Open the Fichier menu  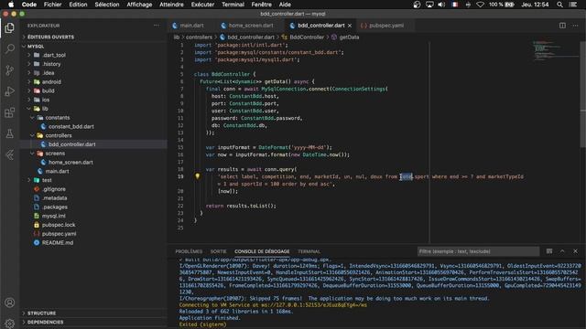coord(52,5)
